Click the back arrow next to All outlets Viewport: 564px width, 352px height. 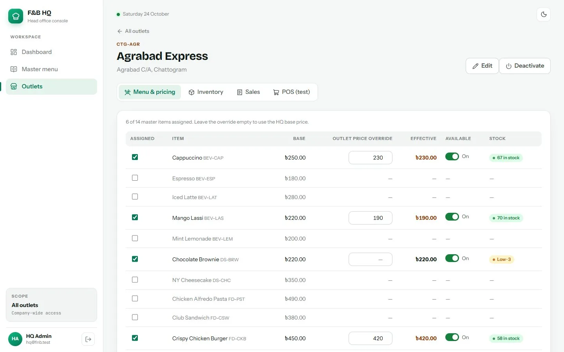coord(120,31)
